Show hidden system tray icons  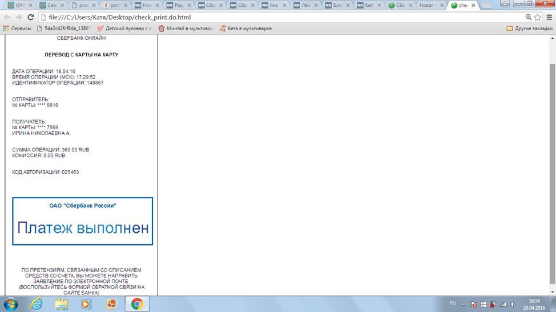tap(464, 304)
